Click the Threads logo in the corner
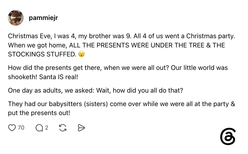The height and width of the screenshot is (154, 248). [x=228, y=136]
